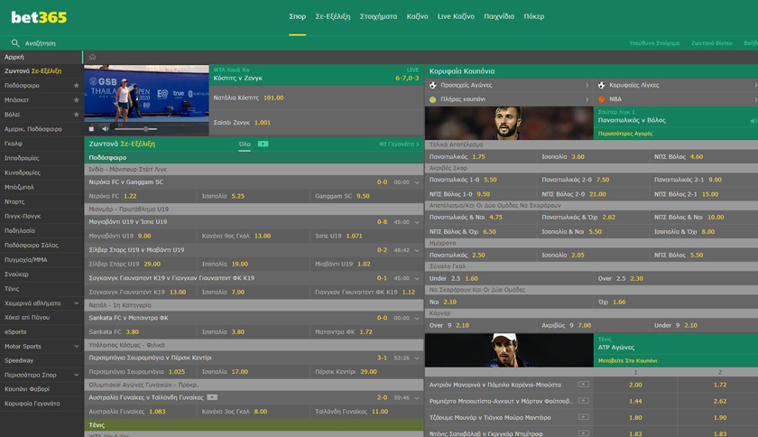The height and width of the screenshot is (437, 758).
Task: Expand Νερόκα FC v Ganggam SC match
Action: coord(417,182)
